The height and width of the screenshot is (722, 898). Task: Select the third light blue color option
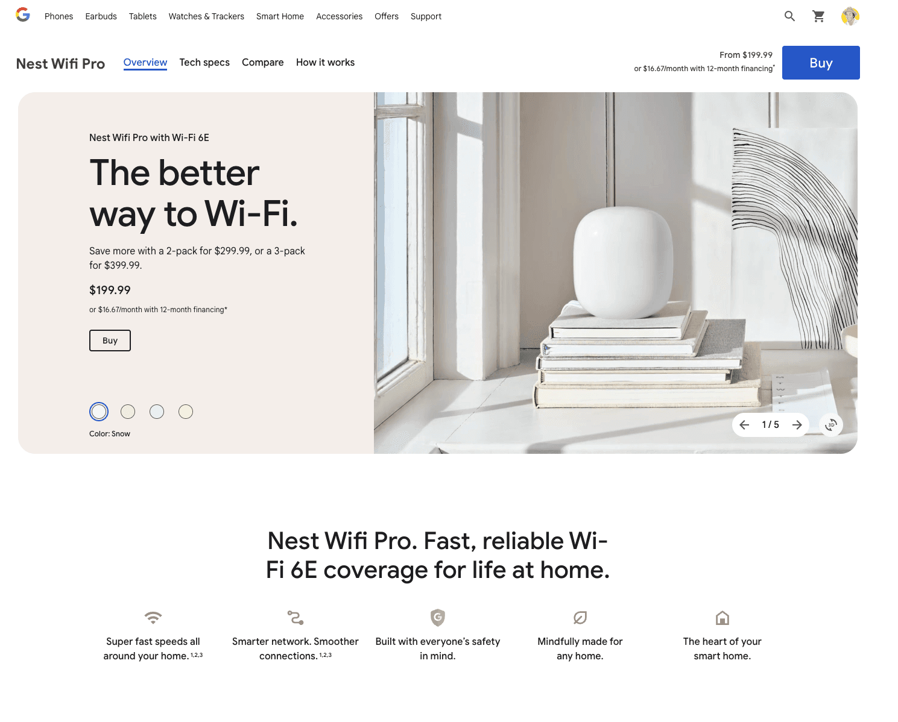coord(157,412)
